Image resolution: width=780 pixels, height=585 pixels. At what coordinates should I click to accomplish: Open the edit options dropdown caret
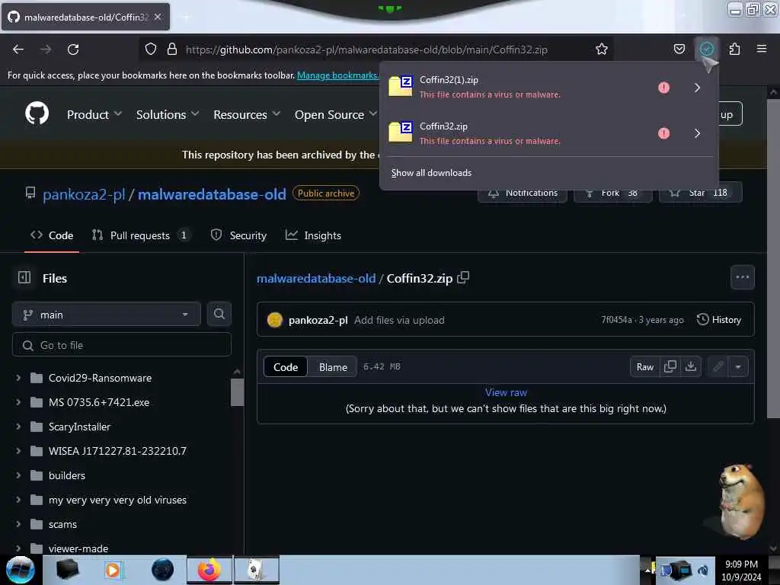738,367
